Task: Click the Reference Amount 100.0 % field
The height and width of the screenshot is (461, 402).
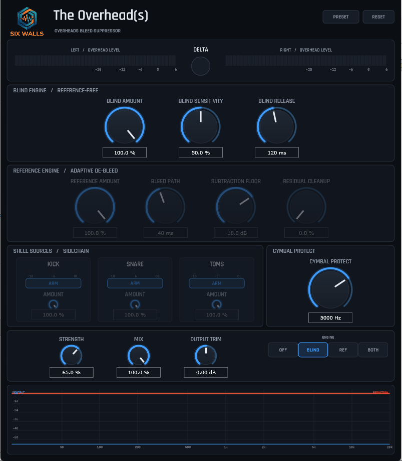Action: [95, 233]
